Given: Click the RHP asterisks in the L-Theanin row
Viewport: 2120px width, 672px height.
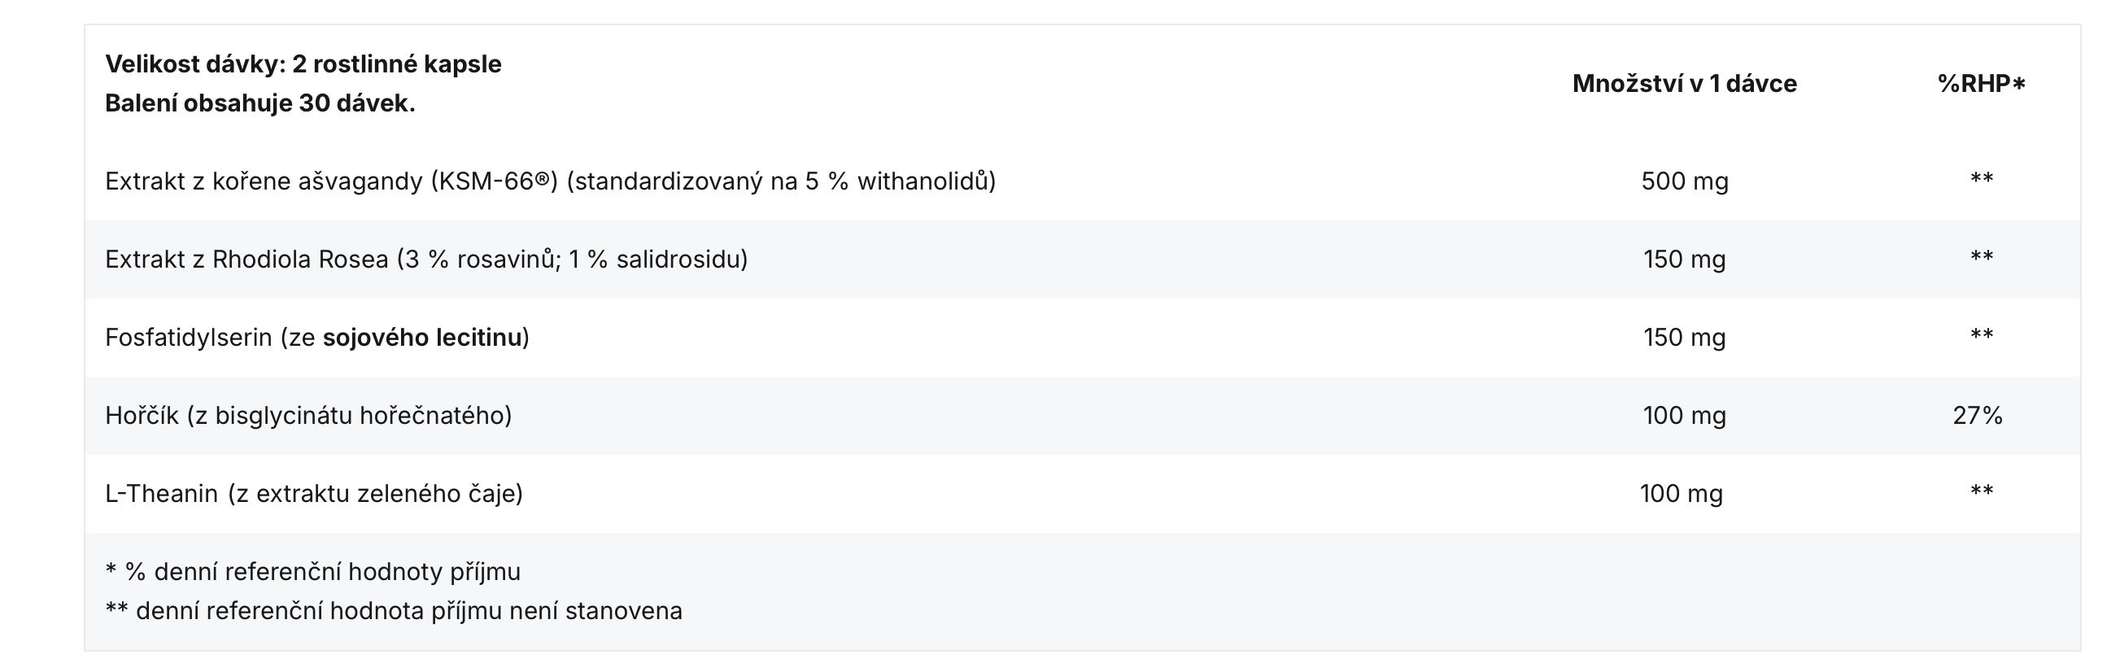Looking at the screenshot, I should pos(1981,492).
